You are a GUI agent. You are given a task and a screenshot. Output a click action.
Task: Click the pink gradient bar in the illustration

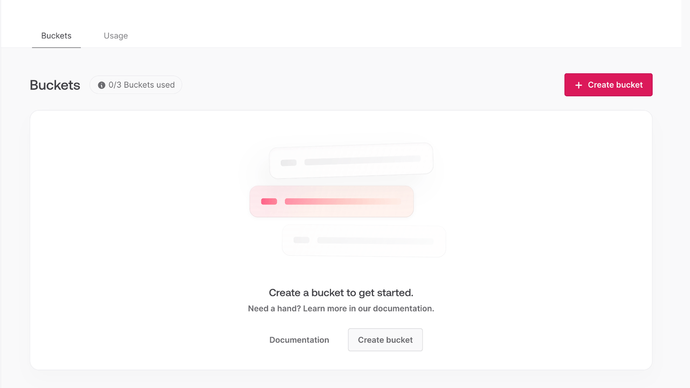click(x=342, y=202)
